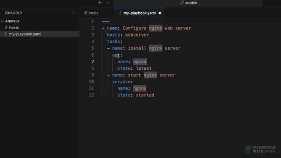Click 'latest' state value on line 8
Viewport: 281px width, 158px height.
pos(144,68)
